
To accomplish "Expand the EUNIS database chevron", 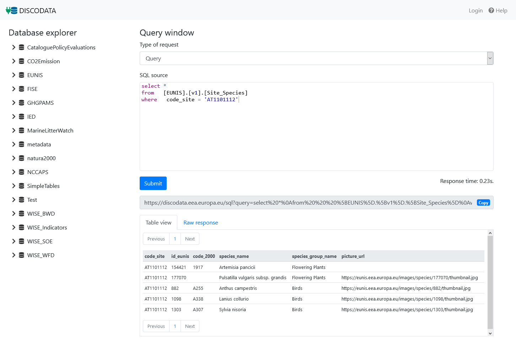I will (x=14, y=75).
